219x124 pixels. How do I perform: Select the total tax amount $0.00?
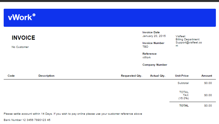click(x=208, y=95)
